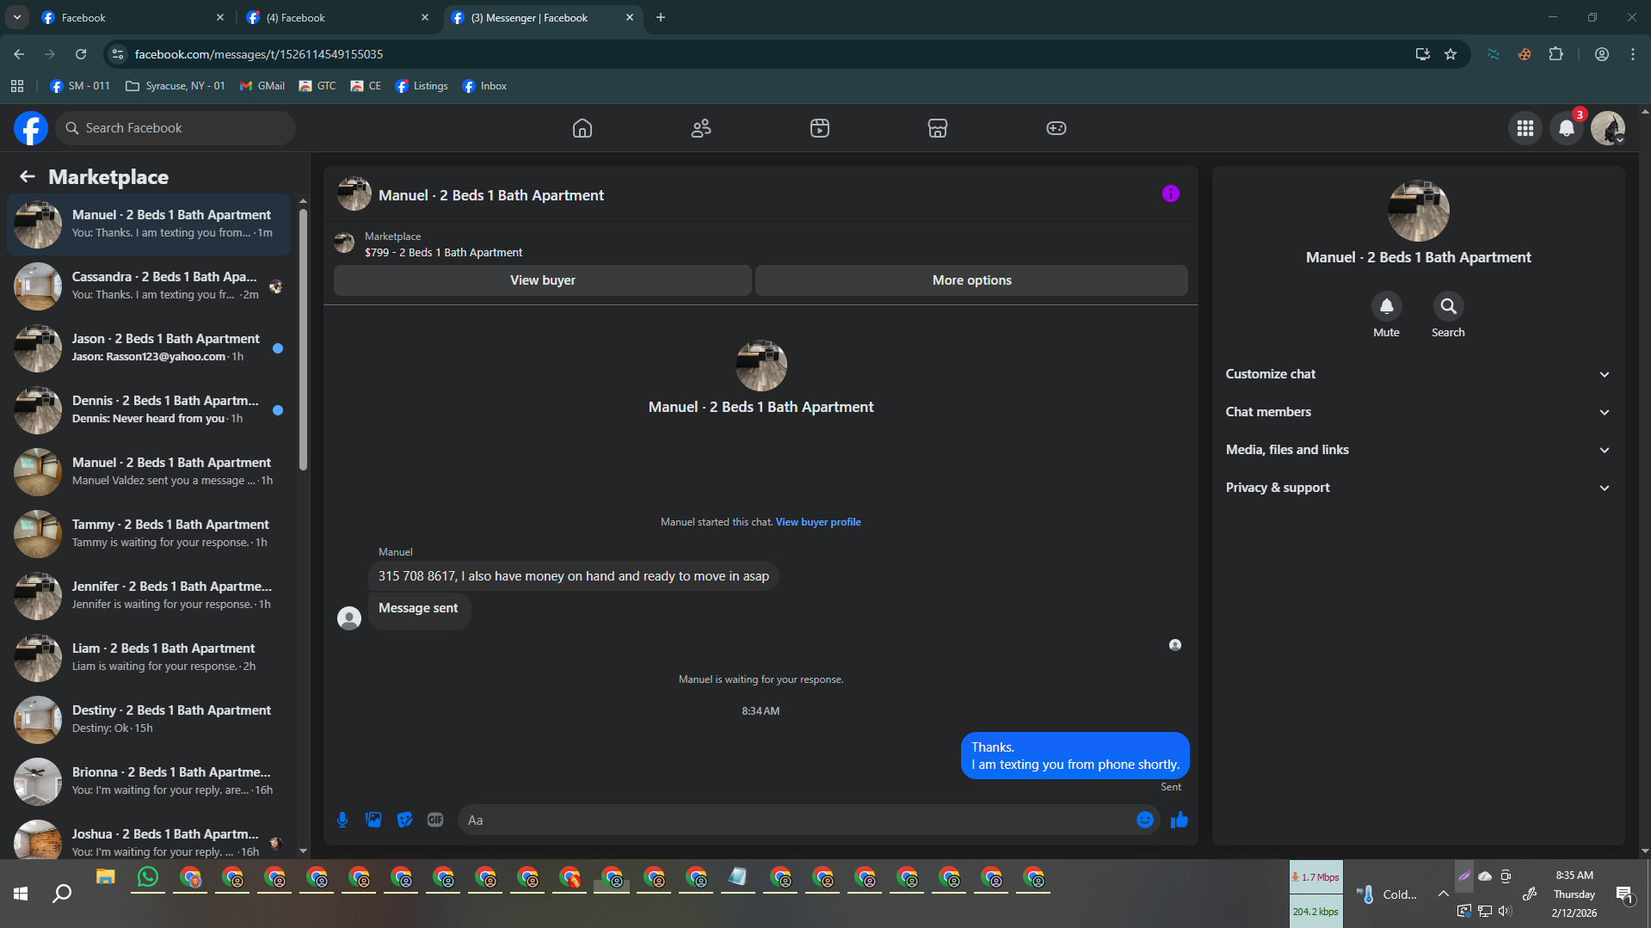Reload the page in Chrome
Screen dimensions: 1651x928
tap(81, 54)
